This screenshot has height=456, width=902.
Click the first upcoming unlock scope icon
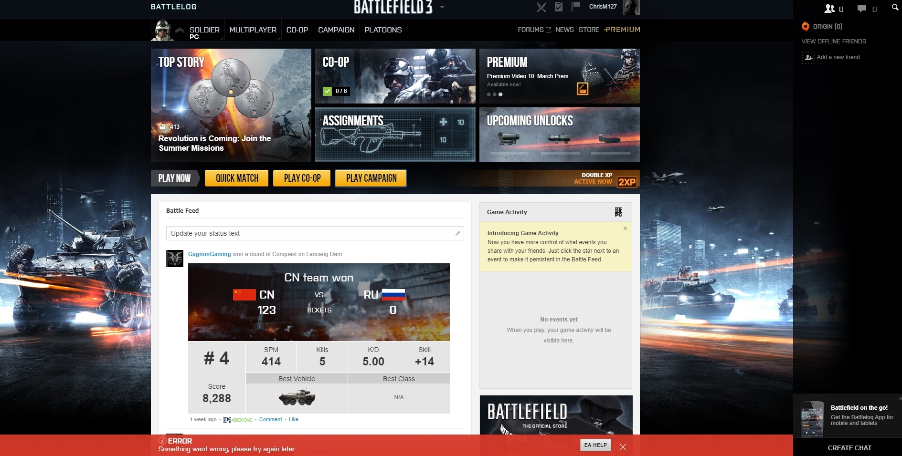(x=509, y=139)
